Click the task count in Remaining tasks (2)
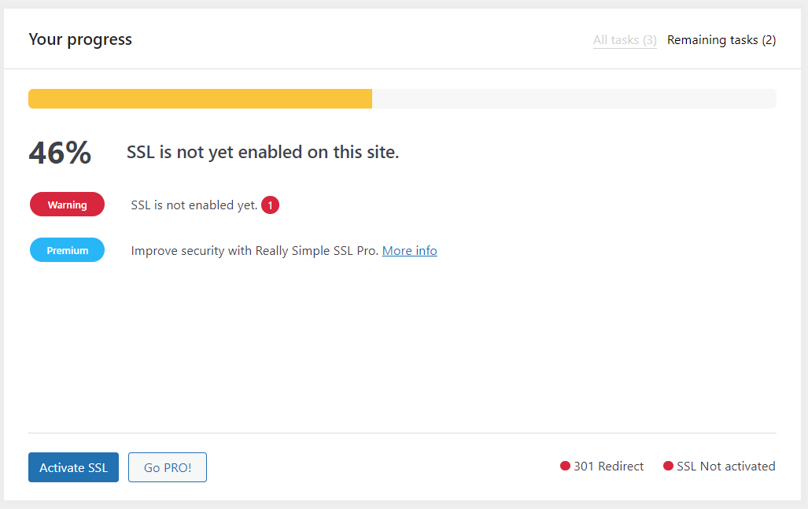 coord(767,39)
